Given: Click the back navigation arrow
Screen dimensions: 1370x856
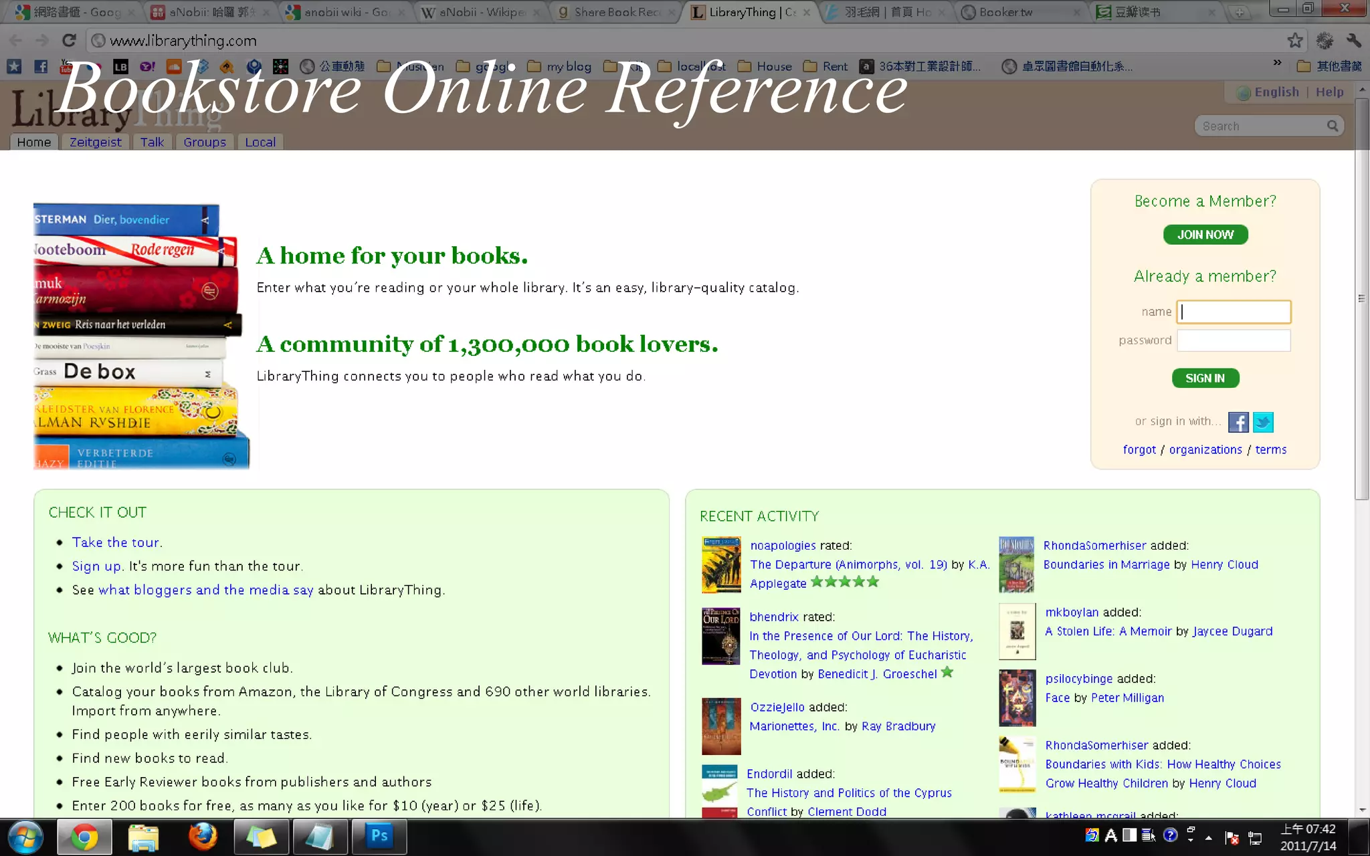Looking at the screenshot, I should click(15, 40).
